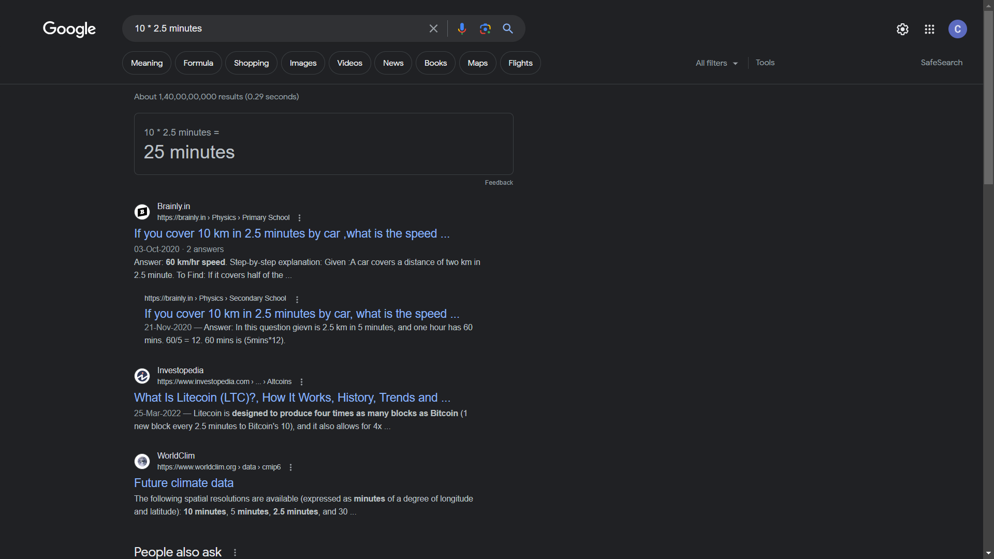Open the Google apps grid
Screen dimensions: 994x559
[x=929, y=29]
